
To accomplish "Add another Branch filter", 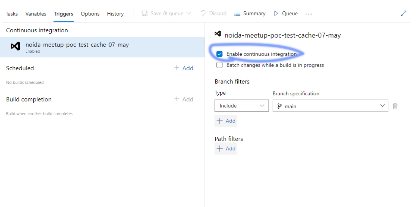I will 226,121.
